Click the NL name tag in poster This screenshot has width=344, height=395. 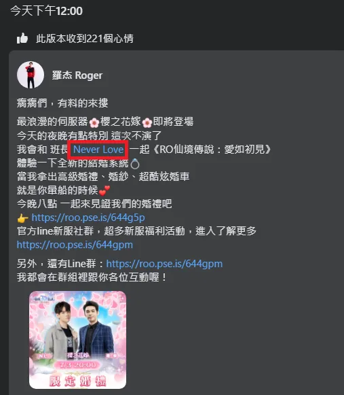coord(43,356)
